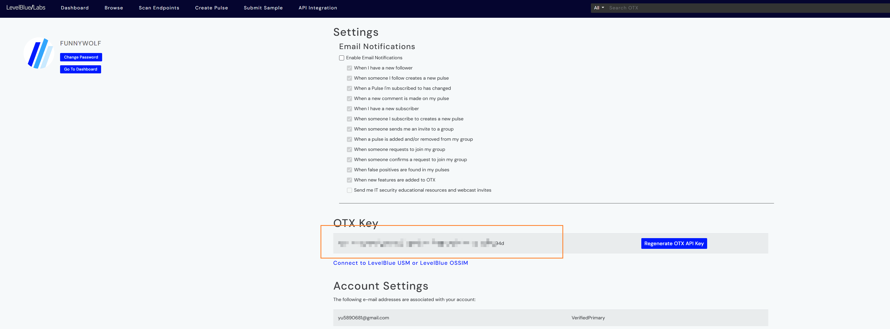890x329 pixels.
Task: Open Scan Endpoints in navigation
Action: 159,8
